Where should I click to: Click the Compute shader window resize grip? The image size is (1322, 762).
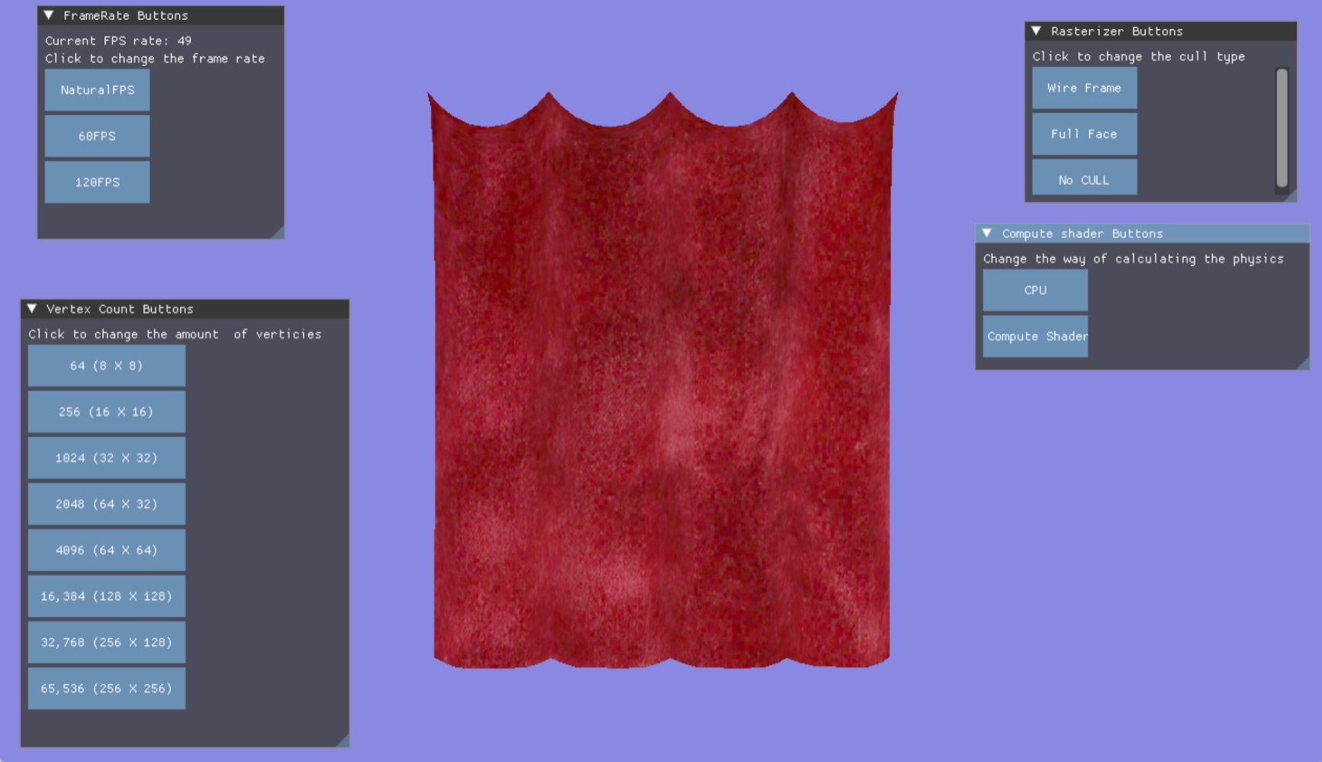point(1303,364)
